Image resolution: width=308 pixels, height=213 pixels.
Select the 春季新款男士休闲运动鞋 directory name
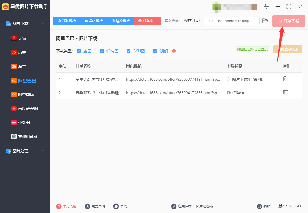point(97,93)
